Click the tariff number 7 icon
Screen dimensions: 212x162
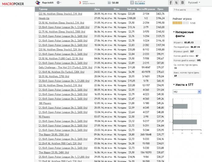pos(132,2)
